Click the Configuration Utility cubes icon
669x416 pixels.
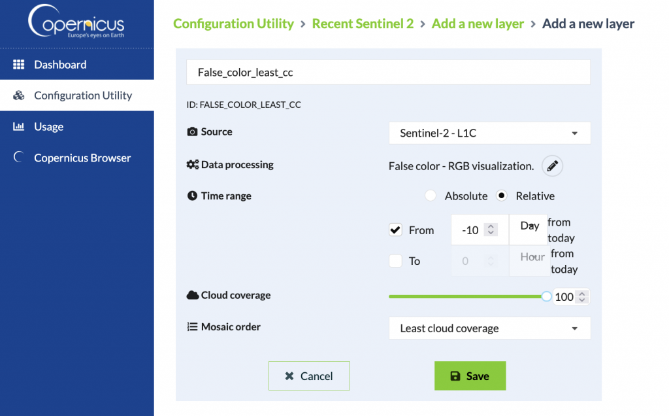pos(19,95)
